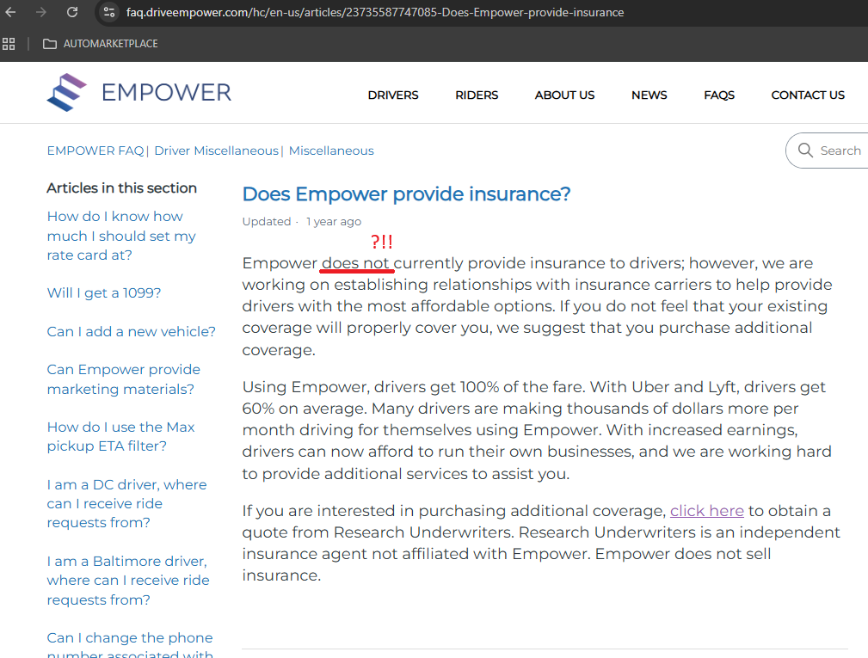The width and height of the screenshot is (868, 658).
Task: Open Max pickup ETA filter article
Action: point(120,437)
